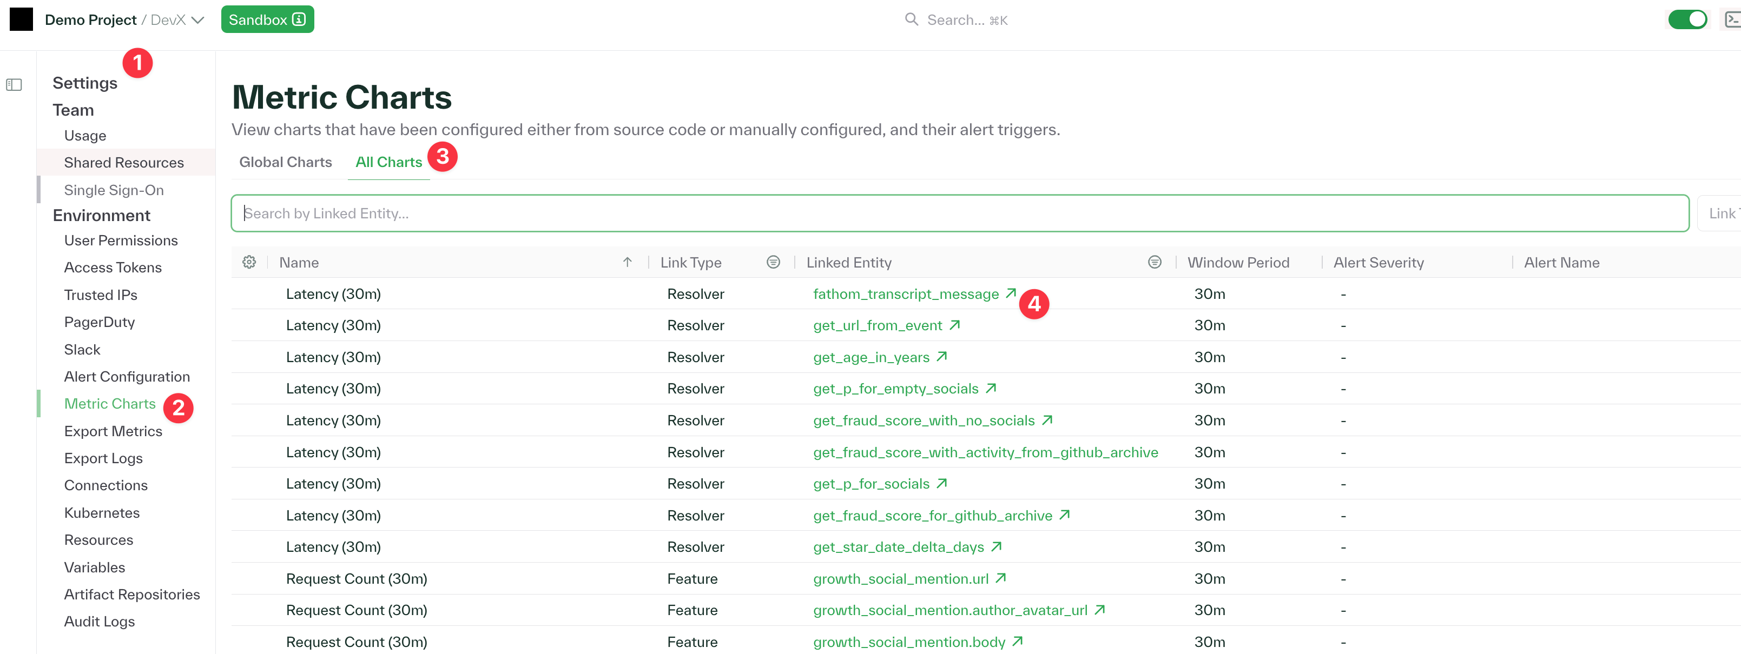Click the external arrow beside get_url_from_event
This screenshot has width=1741, height=654.
click(955, 325)
